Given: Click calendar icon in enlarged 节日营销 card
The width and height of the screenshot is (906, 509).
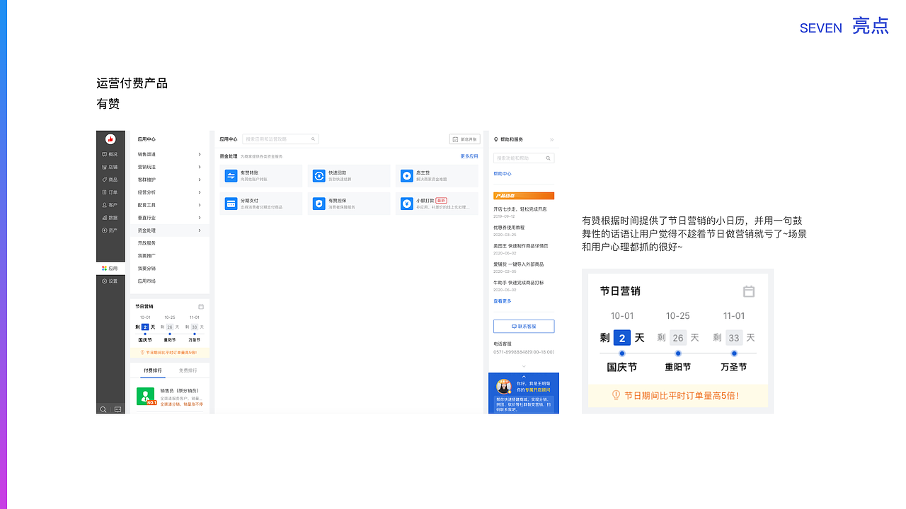Looking at the screenshot, I should click(749, 291).
